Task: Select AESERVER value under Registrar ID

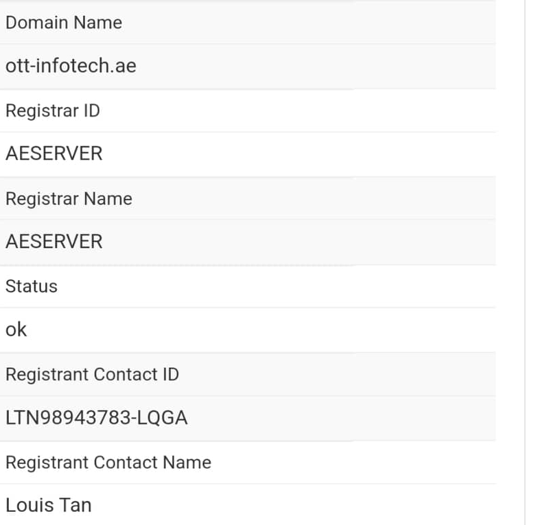Action: (54, 153)
